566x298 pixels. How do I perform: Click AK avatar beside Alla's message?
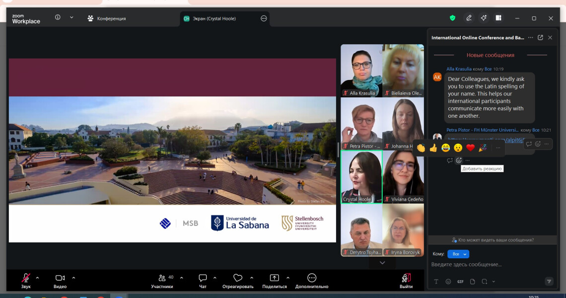(437, 77)
